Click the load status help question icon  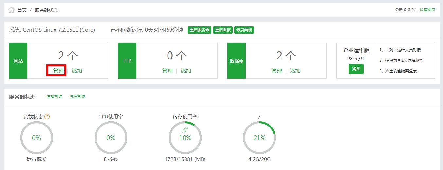point(47,117)
